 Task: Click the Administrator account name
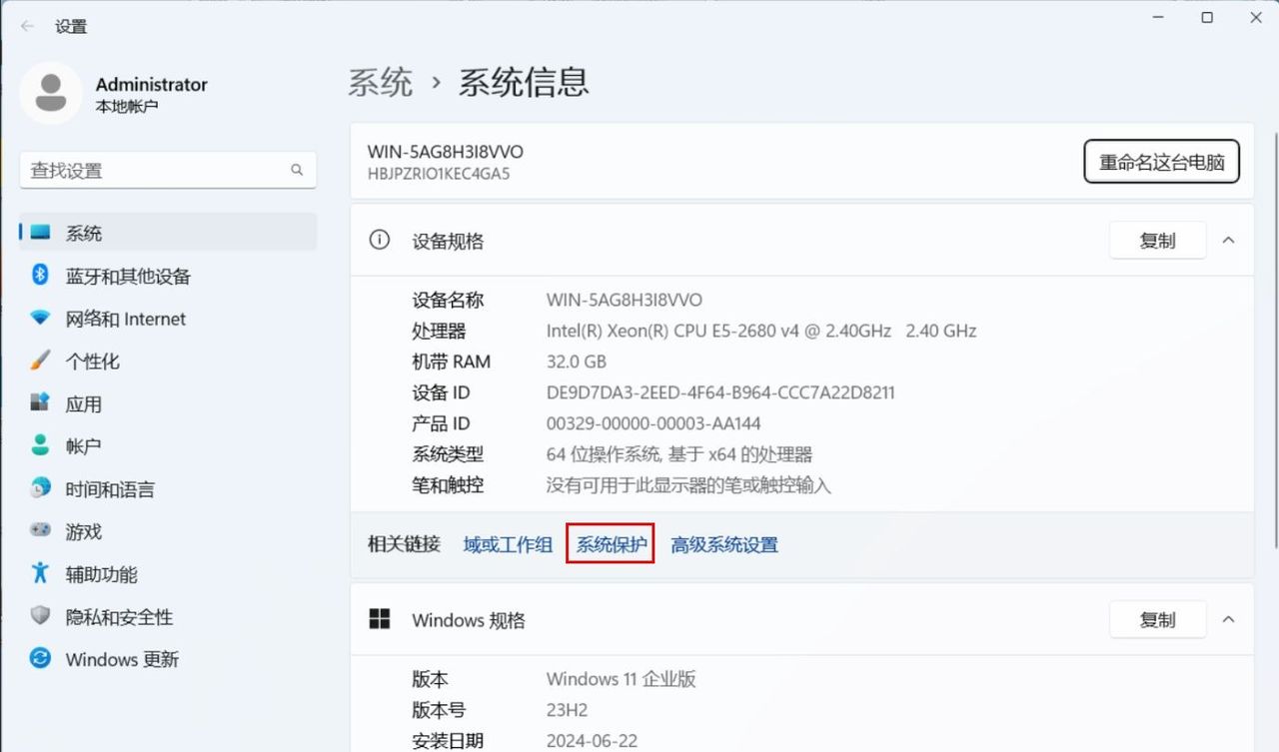tap(152, 84)
